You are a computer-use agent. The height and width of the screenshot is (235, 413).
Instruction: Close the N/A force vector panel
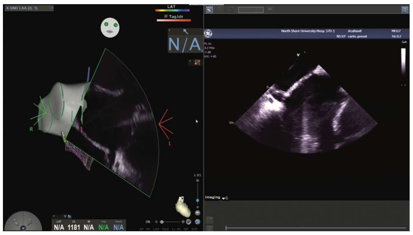click(x=169, y=30)
